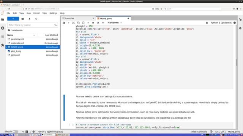Screen dimensions: 243x136
Task: Open the Table of Contents sidebar icon
Action: [3, 37]
